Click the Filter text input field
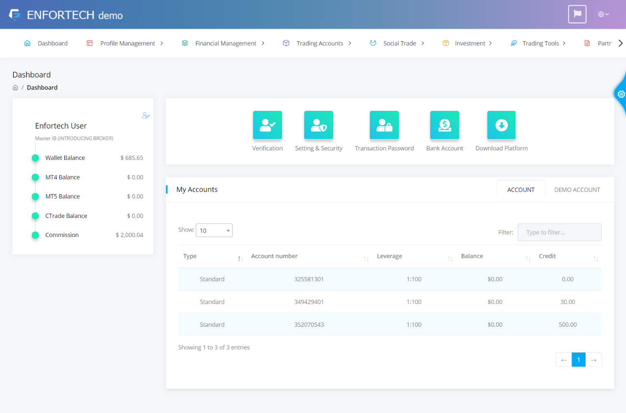This screenshot has width=626, height=413. pyautogui.click(x=559, y=232)
